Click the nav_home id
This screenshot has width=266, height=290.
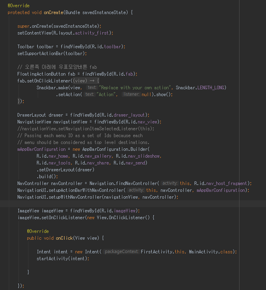coord(58,156)
